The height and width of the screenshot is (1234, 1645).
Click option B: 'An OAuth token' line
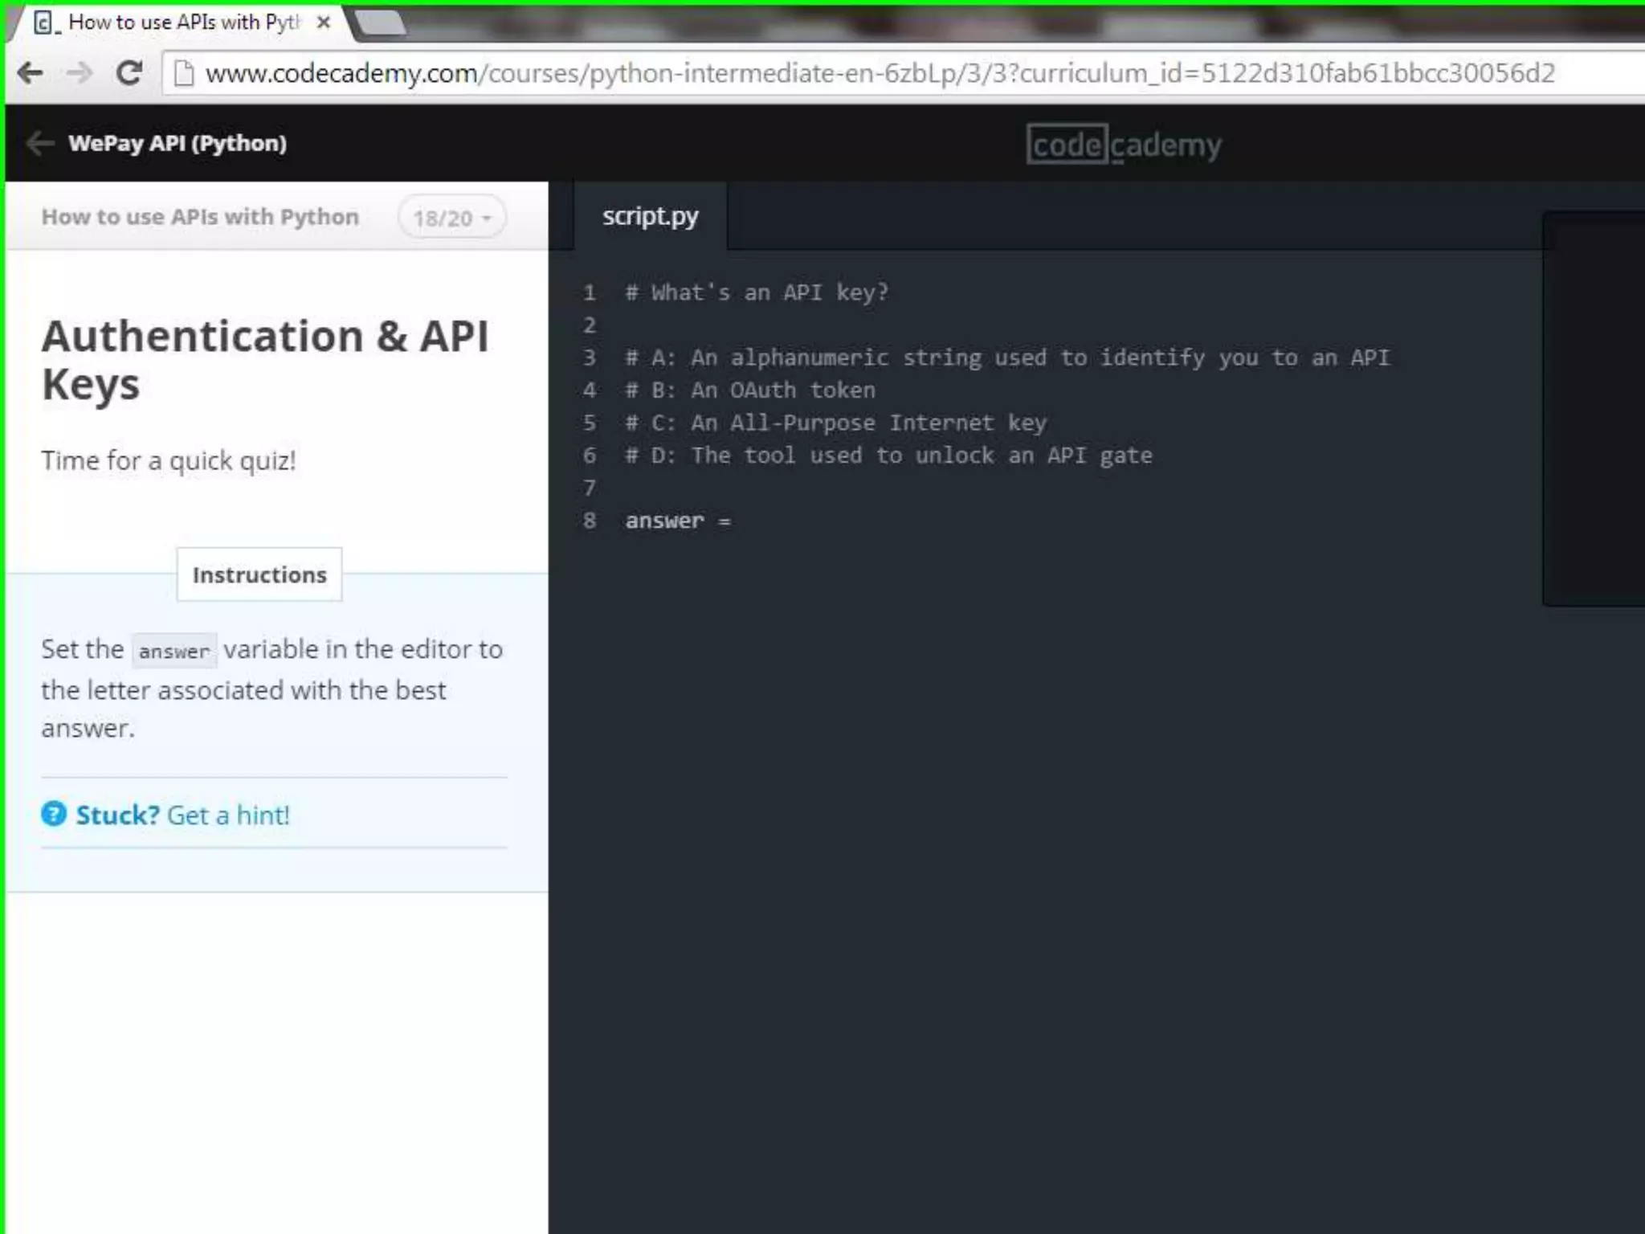750,390
